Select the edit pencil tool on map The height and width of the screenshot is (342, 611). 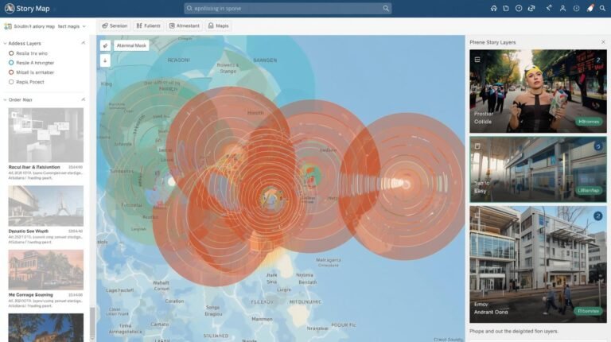pos(105,45)
